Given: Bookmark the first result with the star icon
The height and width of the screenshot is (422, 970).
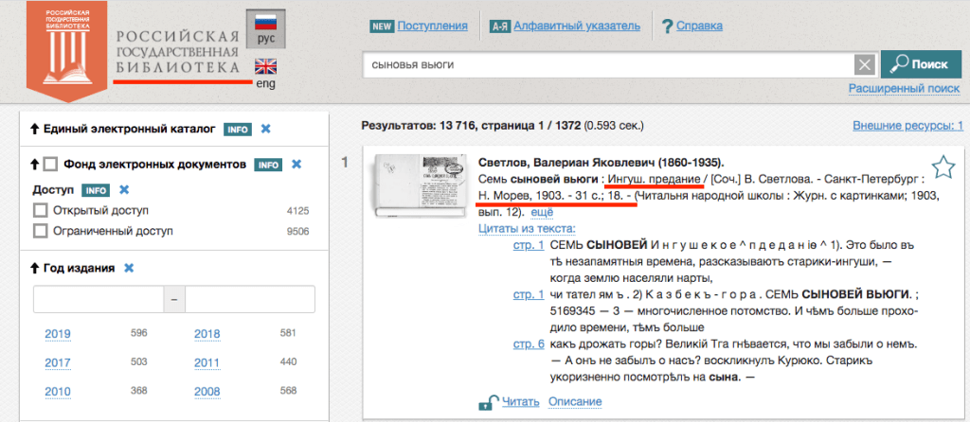Looking at the screenshot, I should [x=943, y=168].
